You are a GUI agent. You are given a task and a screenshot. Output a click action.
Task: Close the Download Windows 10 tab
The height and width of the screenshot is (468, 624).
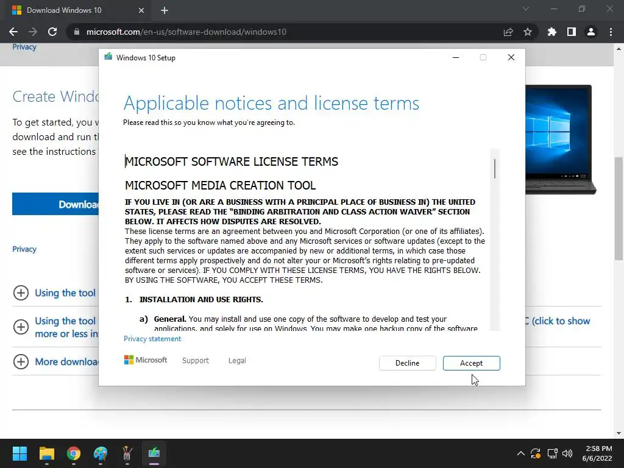[x=141, y=10]
